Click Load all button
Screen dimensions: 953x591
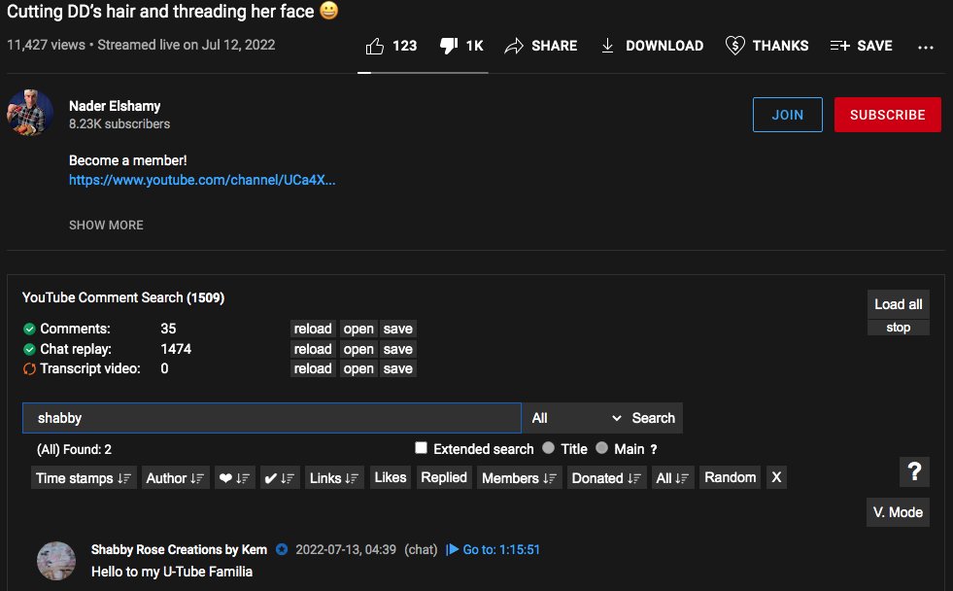(x=899, y=304)
